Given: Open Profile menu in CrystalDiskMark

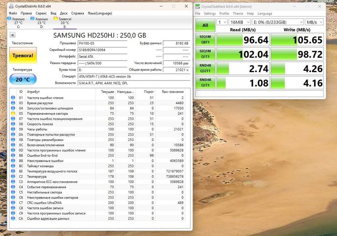Looking at the screenshot, I should 224,13.
